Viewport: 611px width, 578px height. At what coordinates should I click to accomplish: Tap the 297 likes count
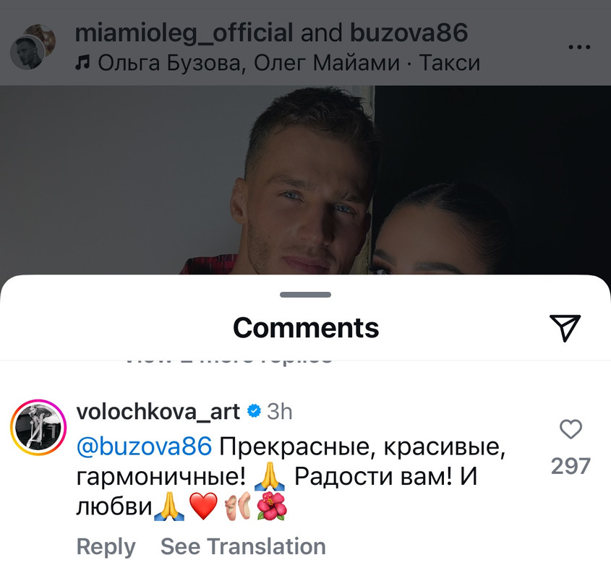click(x=571, y=466)
